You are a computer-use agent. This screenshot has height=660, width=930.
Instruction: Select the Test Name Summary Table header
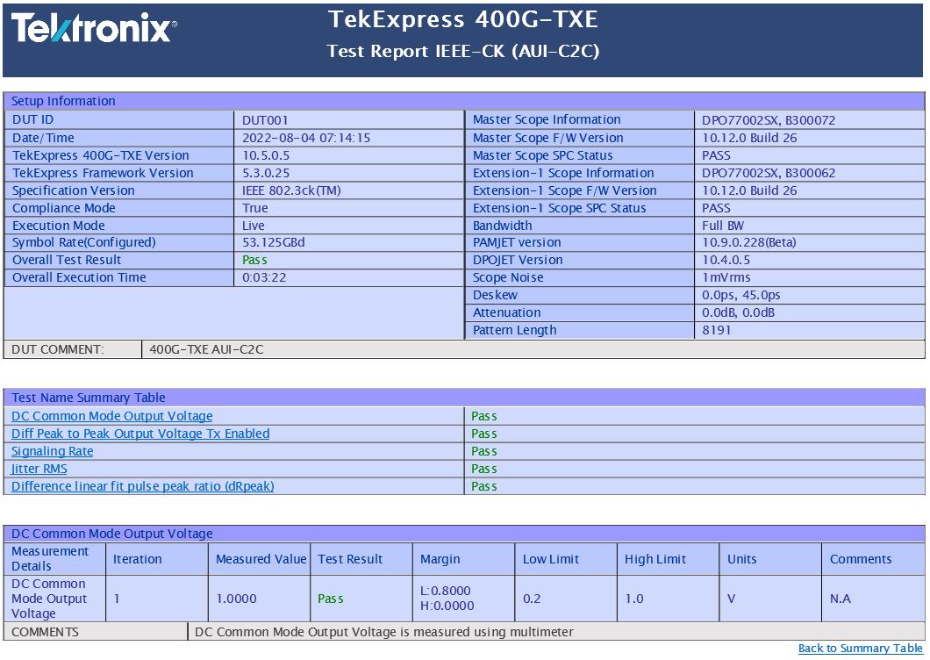(89, 398)
